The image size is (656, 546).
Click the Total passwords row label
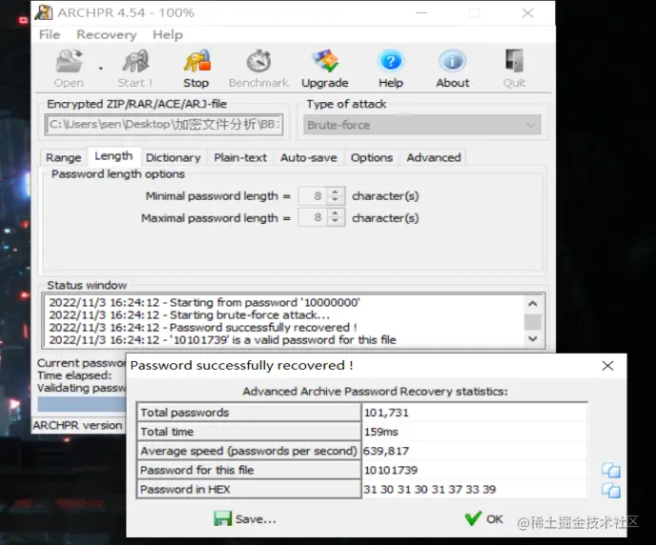pyautogui.click(x=185, y=413)
